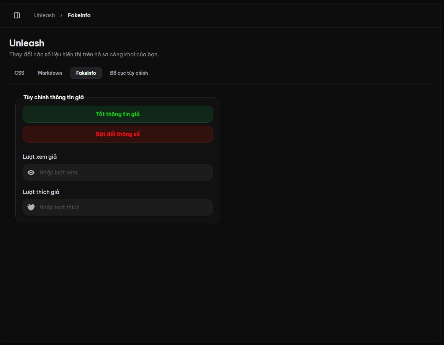
Task: Click the eye icon in views field
Action: 31,172
